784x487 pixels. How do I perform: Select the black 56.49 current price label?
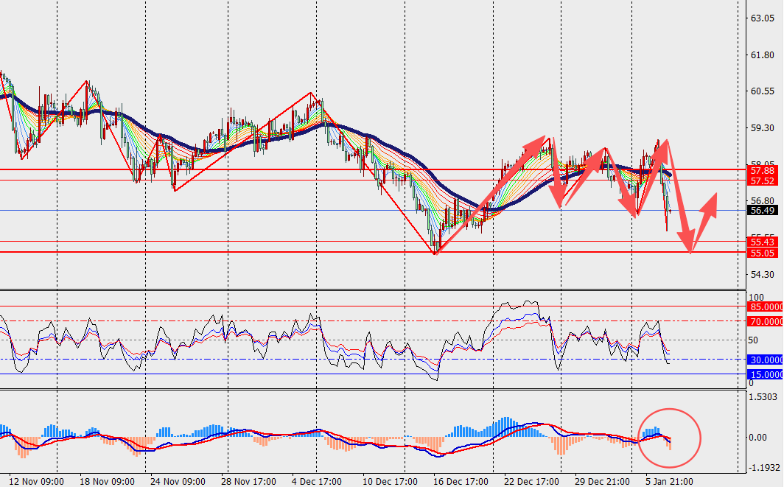coord(760,210)
